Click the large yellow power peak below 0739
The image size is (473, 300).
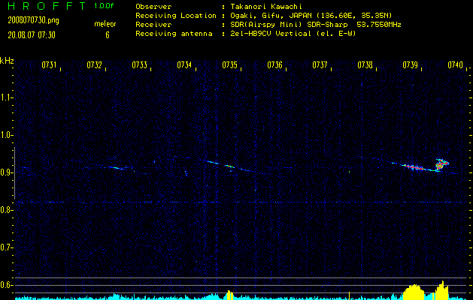click(414, 292)
